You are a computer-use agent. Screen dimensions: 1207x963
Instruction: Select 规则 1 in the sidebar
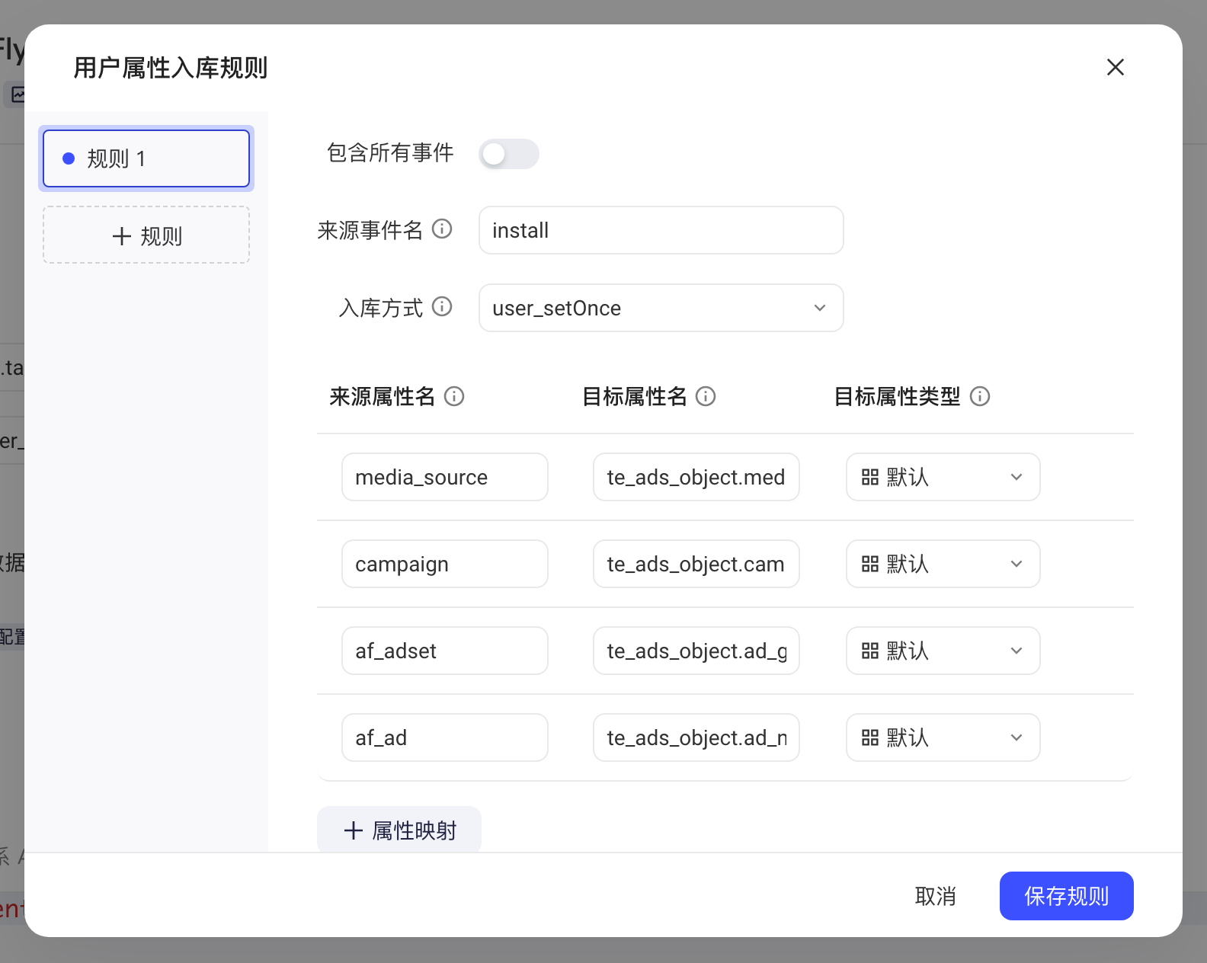(146, 158)
